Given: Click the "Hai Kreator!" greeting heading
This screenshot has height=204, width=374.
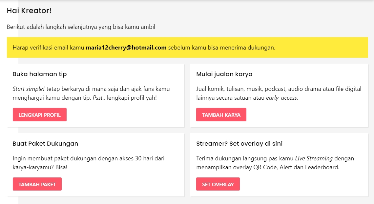Looking at the screenshot, I should pos(29,10).
